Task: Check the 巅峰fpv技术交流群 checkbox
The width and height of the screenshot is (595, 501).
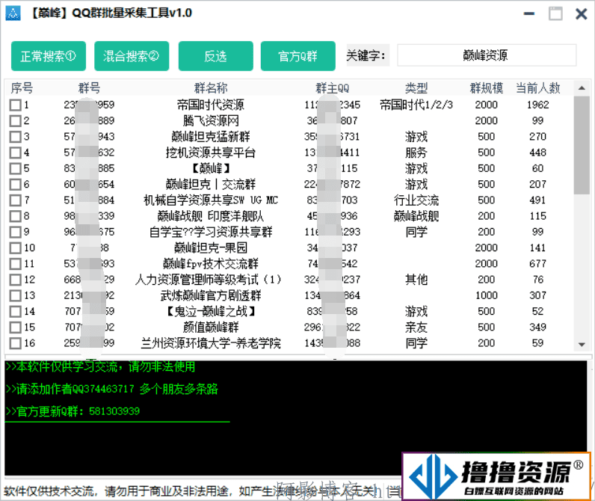Action: tap(15, 264)
